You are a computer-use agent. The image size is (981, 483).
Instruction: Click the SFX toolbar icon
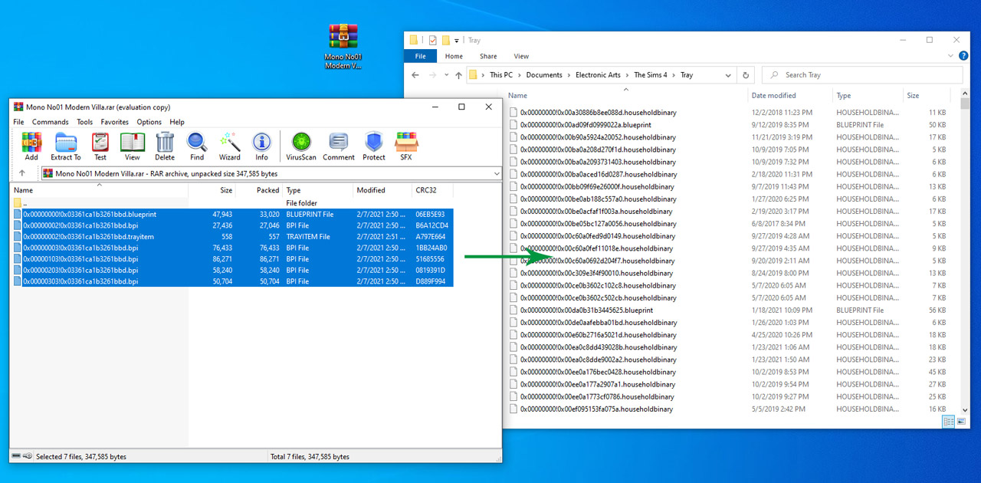[406, 146]
